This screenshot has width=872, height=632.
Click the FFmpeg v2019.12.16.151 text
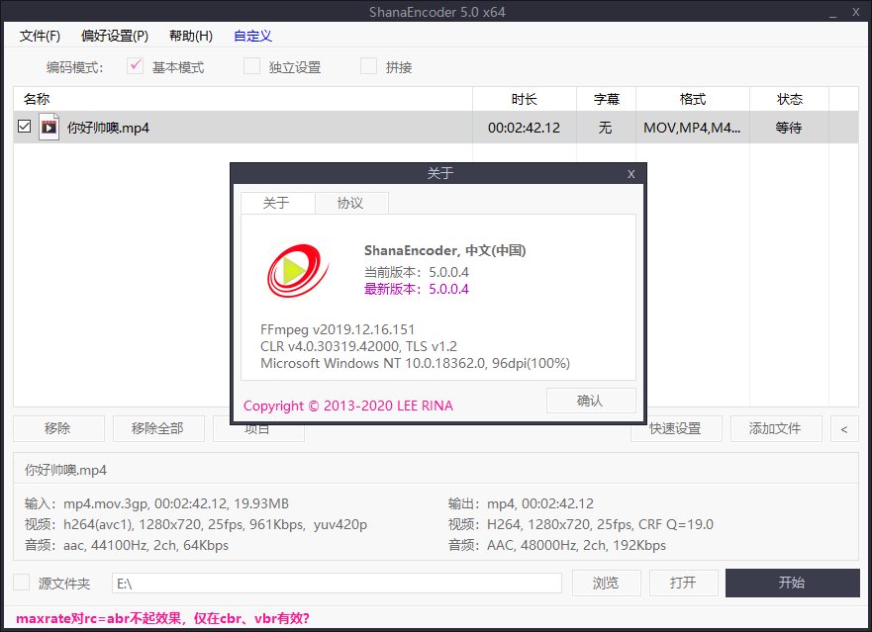(x=338, y=329)
